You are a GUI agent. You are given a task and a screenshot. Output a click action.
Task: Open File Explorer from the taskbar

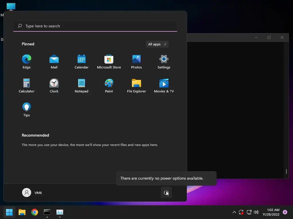point(22,212)
